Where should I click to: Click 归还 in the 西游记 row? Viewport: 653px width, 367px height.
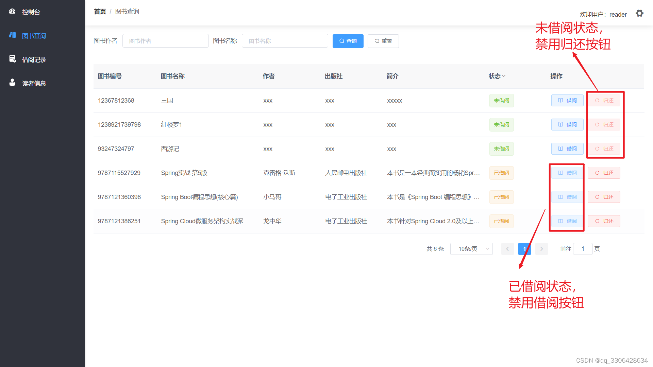604,149
